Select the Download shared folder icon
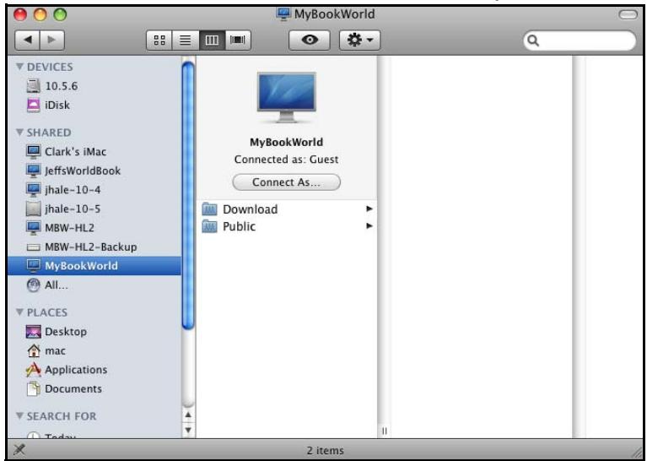 tap(209, 209)
